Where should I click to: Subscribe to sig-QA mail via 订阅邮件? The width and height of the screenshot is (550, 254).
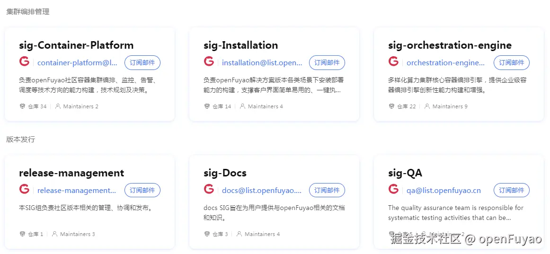coord(511,190)
